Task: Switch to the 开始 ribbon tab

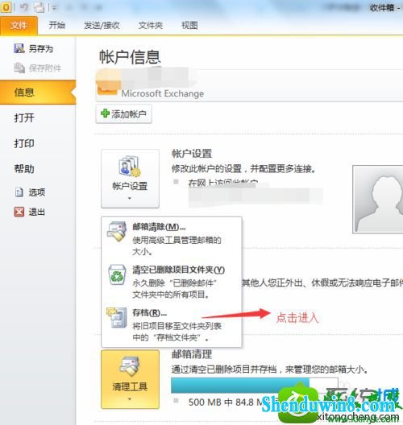Action: click(x=57, y=25)
